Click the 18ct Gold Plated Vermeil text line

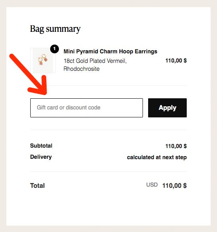pyautogui.click(x=95, y=61)
